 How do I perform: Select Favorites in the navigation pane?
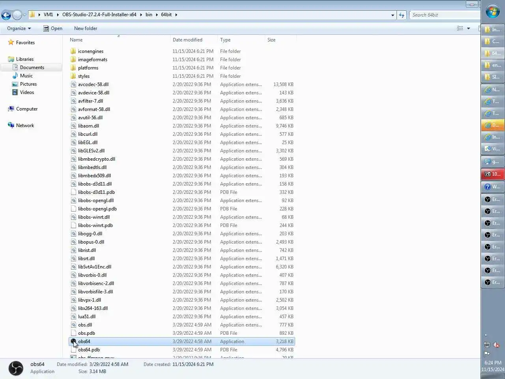point(25,43)
